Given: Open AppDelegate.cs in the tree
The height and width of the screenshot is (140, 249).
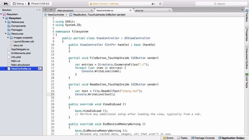Looking at the screenshot, I should coord(20,49).
